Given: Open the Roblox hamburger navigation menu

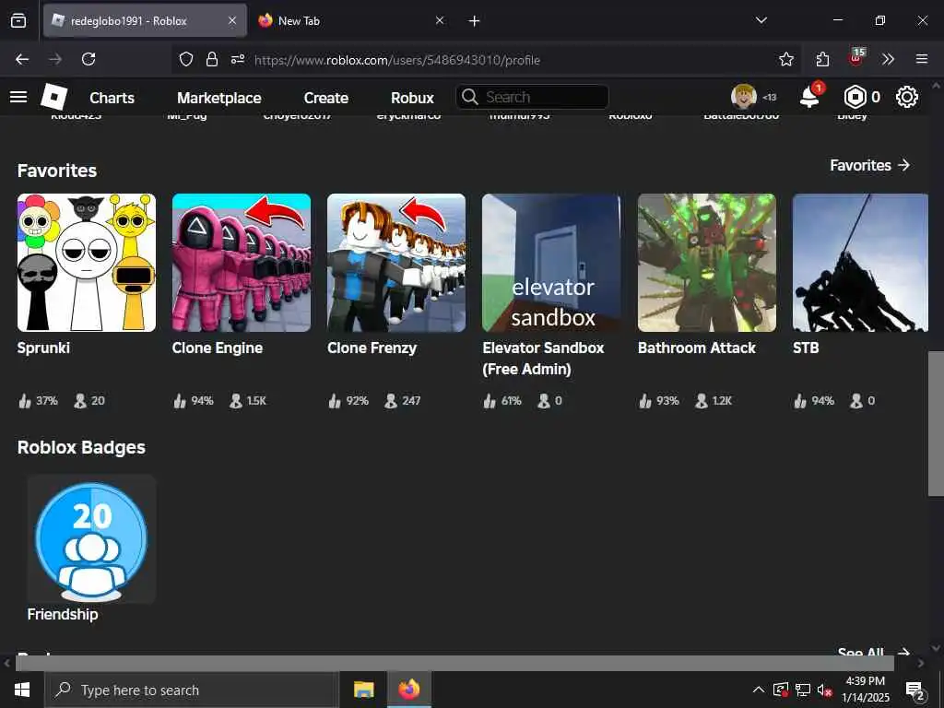Looking at the screenshot, I should click(x=18, y=97).
